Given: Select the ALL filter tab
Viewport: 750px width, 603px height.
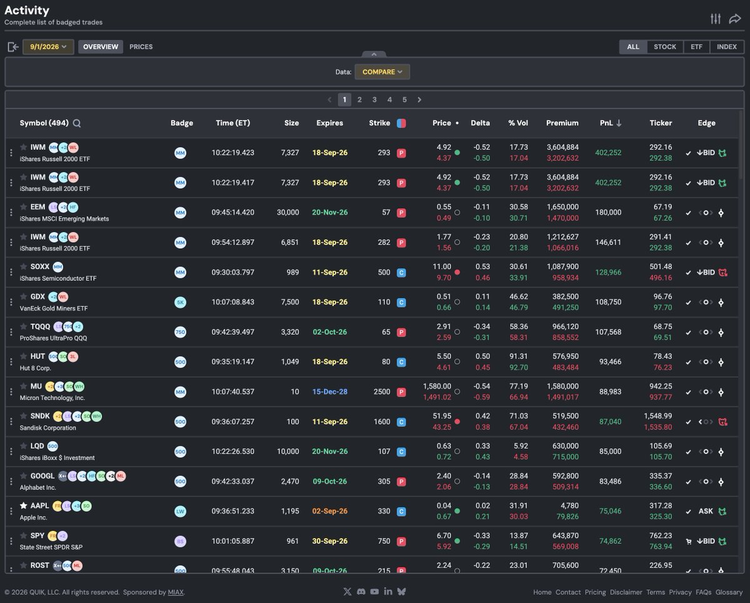Looking at the screenshot, I should coord(633,47).
